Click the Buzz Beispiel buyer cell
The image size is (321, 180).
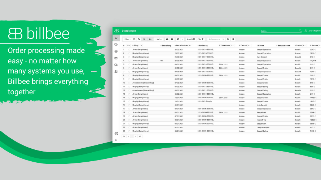pyautogui.click(x=261, y=57)
